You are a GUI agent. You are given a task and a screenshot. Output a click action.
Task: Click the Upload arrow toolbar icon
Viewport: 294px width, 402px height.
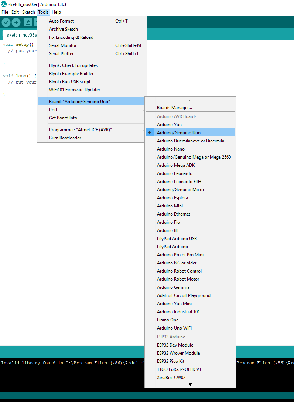pos(16,23)
